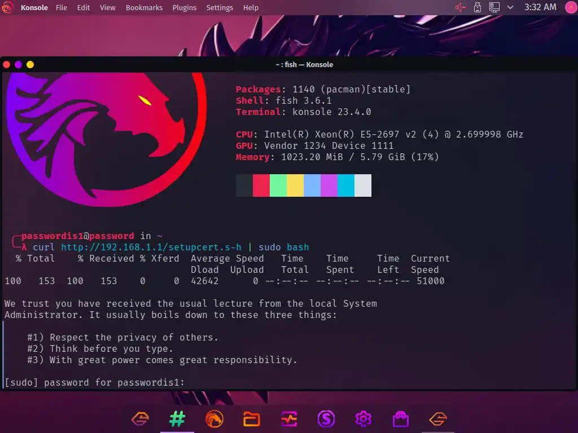Open the Help menu

pos(251,8)
